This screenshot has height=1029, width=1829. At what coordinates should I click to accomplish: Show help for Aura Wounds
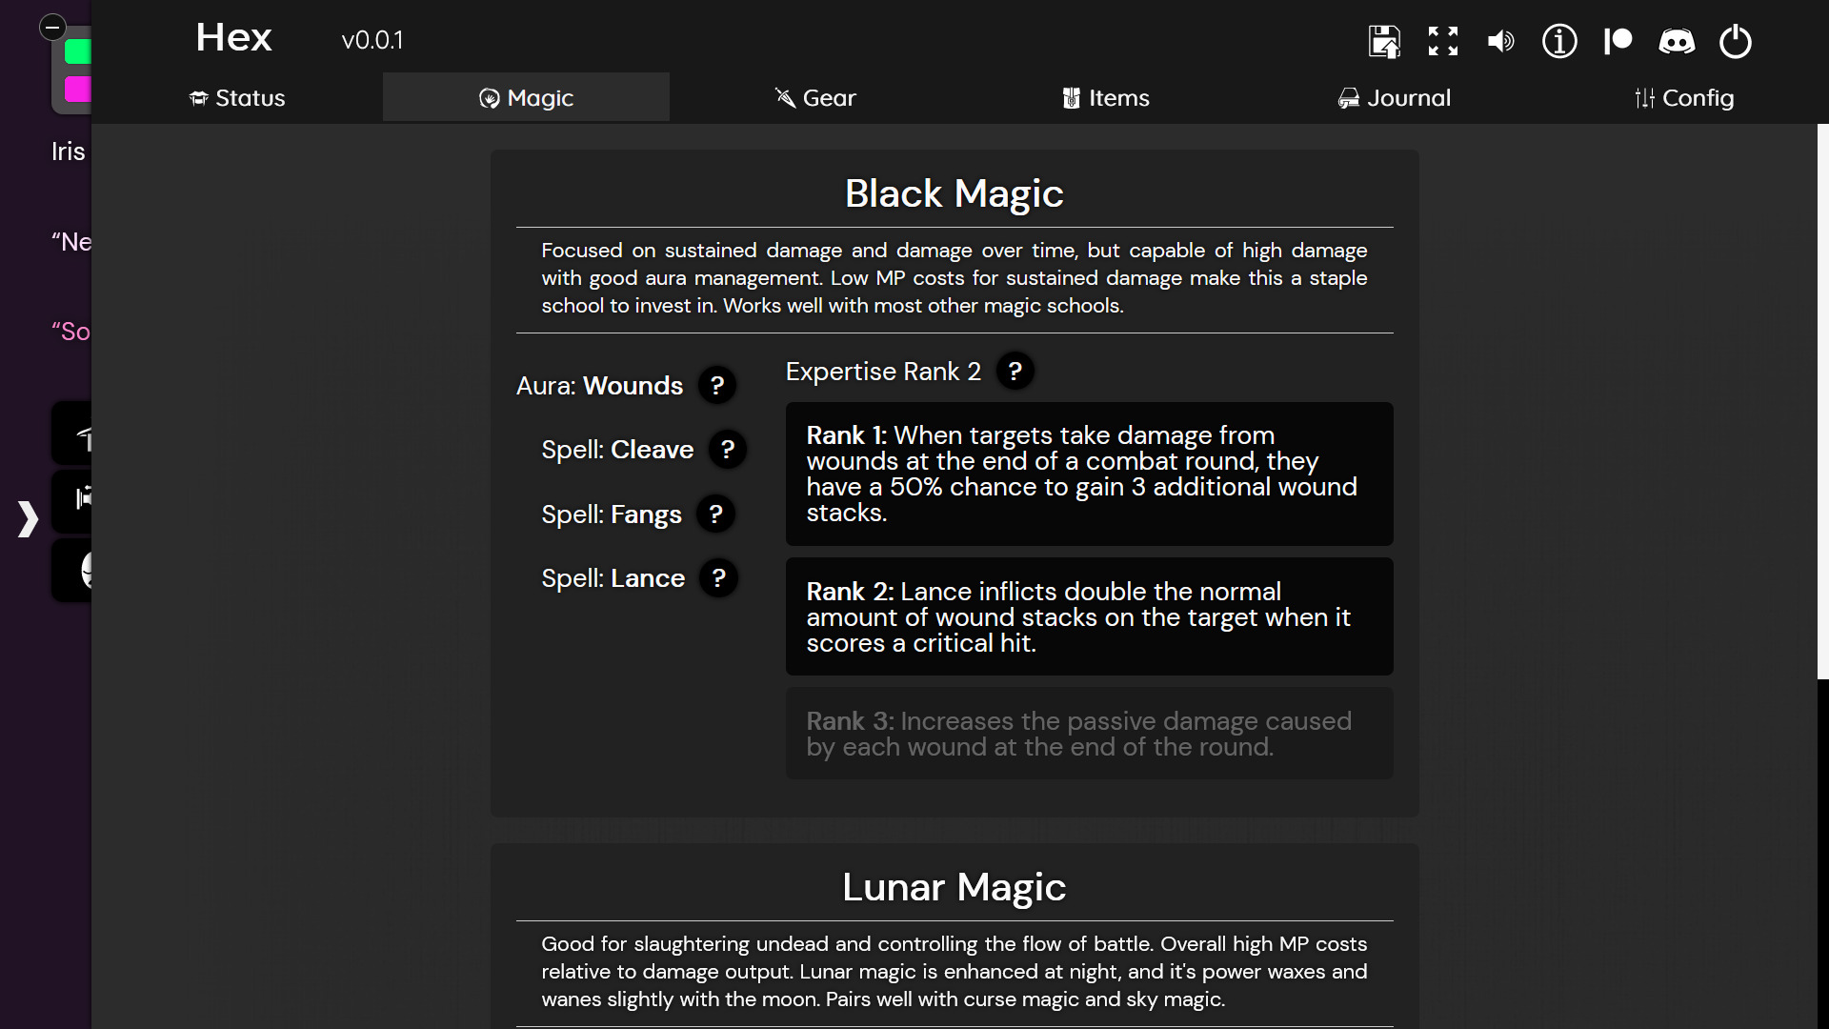tap(717, 385)
